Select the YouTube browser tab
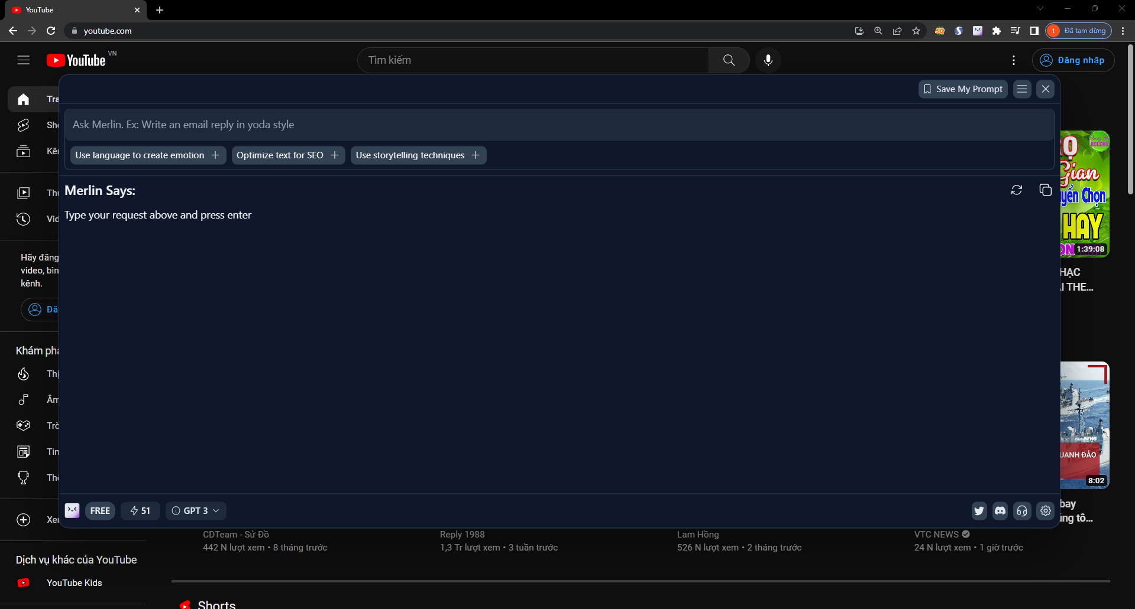This screenshot has width=1135, height=609. tap(65, 10)
